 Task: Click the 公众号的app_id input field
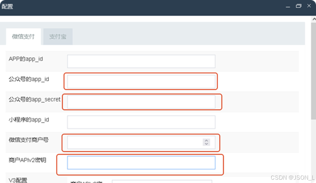141,81
